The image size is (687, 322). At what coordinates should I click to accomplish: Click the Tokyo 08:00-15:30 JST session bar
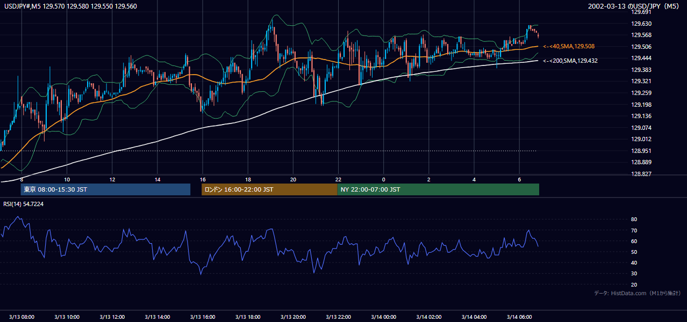tap(105, 189)
